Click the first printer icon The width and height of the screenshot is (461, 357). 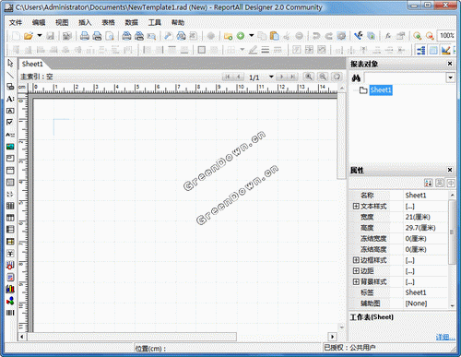click(85, 36)
